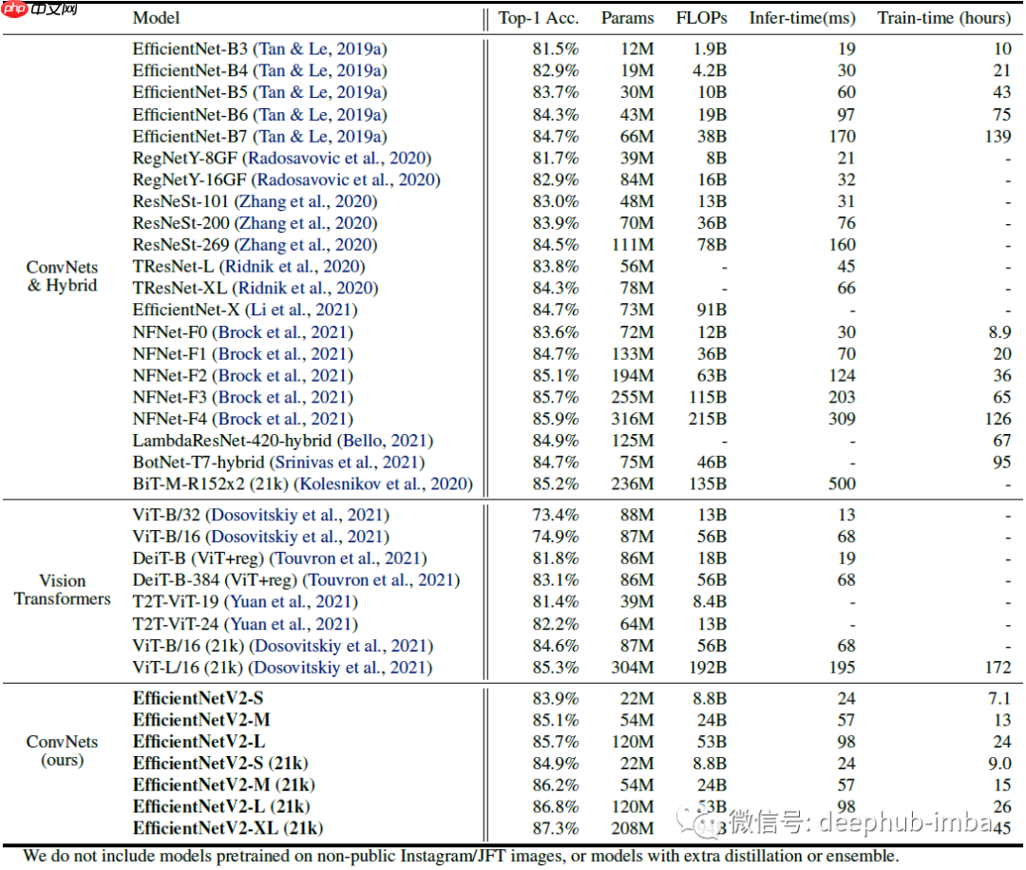Viewport: 1026px width, 870px height.
Task: Click the php logo in the watermark
Action: (x=15, y=9)
